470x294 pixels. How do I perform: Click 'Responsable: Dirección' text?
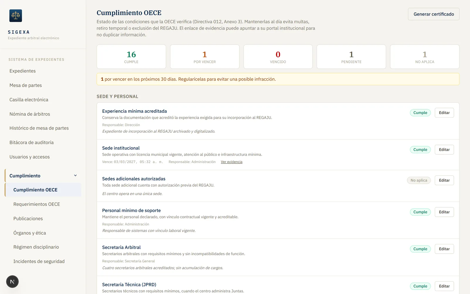121,125
